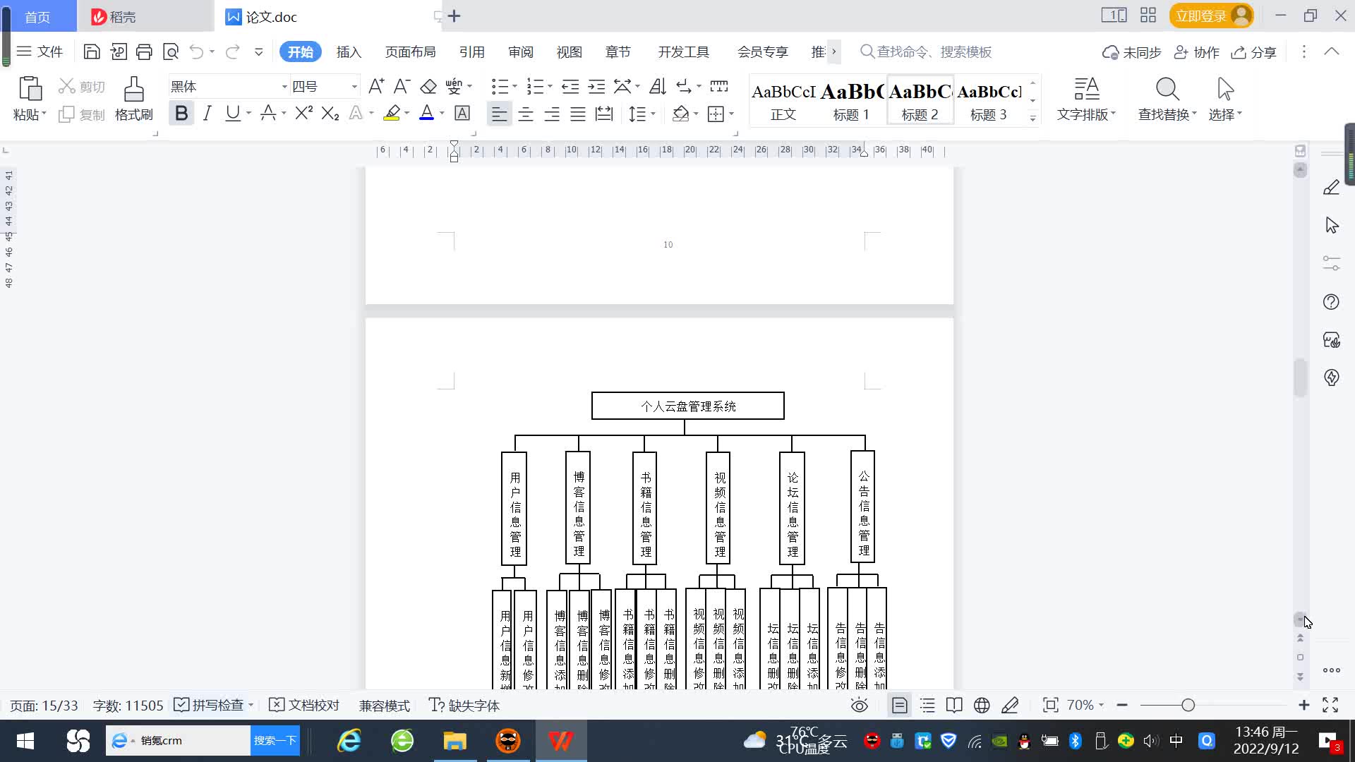This screenshot has width=1355, height=762.
Task: Click the search commands field
Action: pyautogui.click(x=926, y=52)
